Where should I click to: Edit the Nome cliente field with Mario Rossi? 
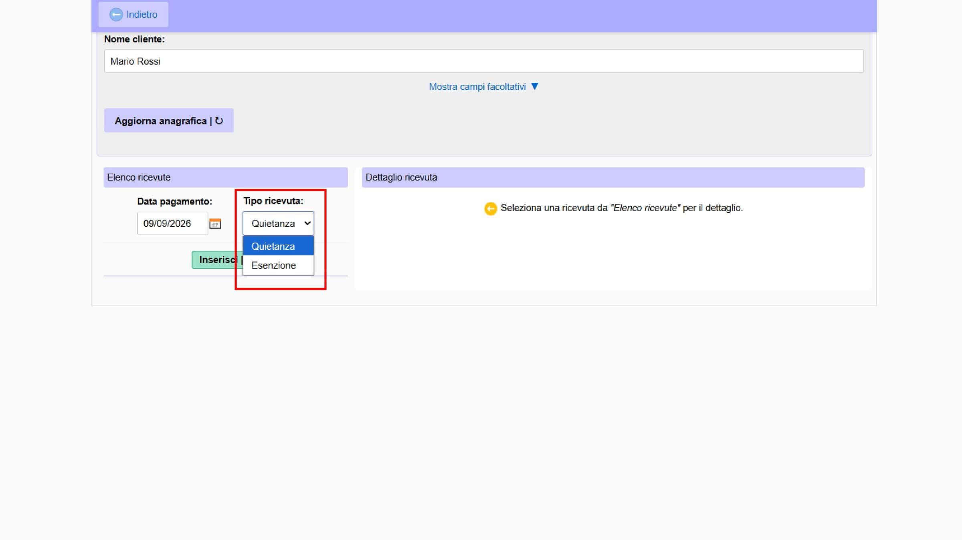tap(484, 61)
